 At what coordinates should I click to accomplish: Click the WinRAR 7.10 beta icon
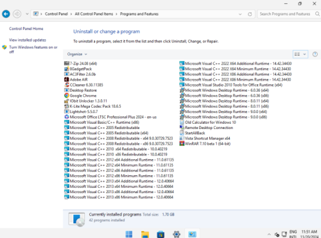(x=182, y=144)
